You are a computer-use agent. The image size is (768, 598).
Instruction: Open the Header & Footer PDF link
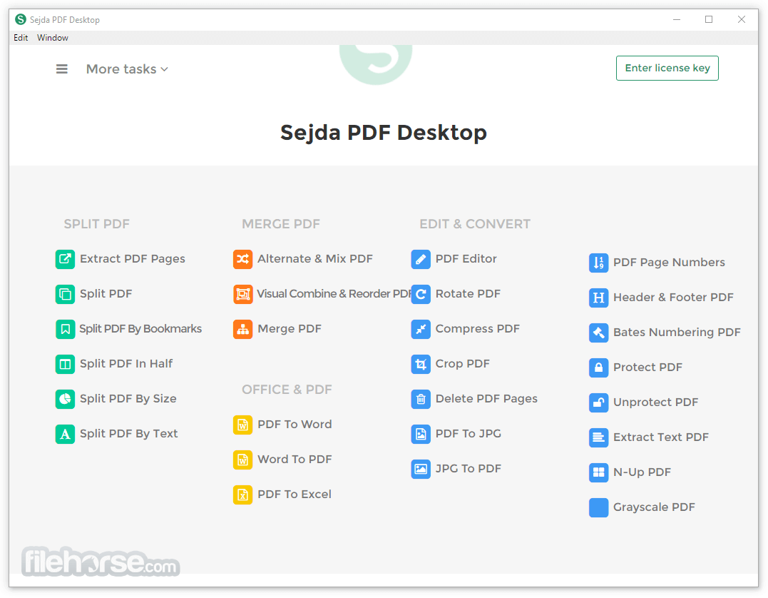(x=673, y=298)
